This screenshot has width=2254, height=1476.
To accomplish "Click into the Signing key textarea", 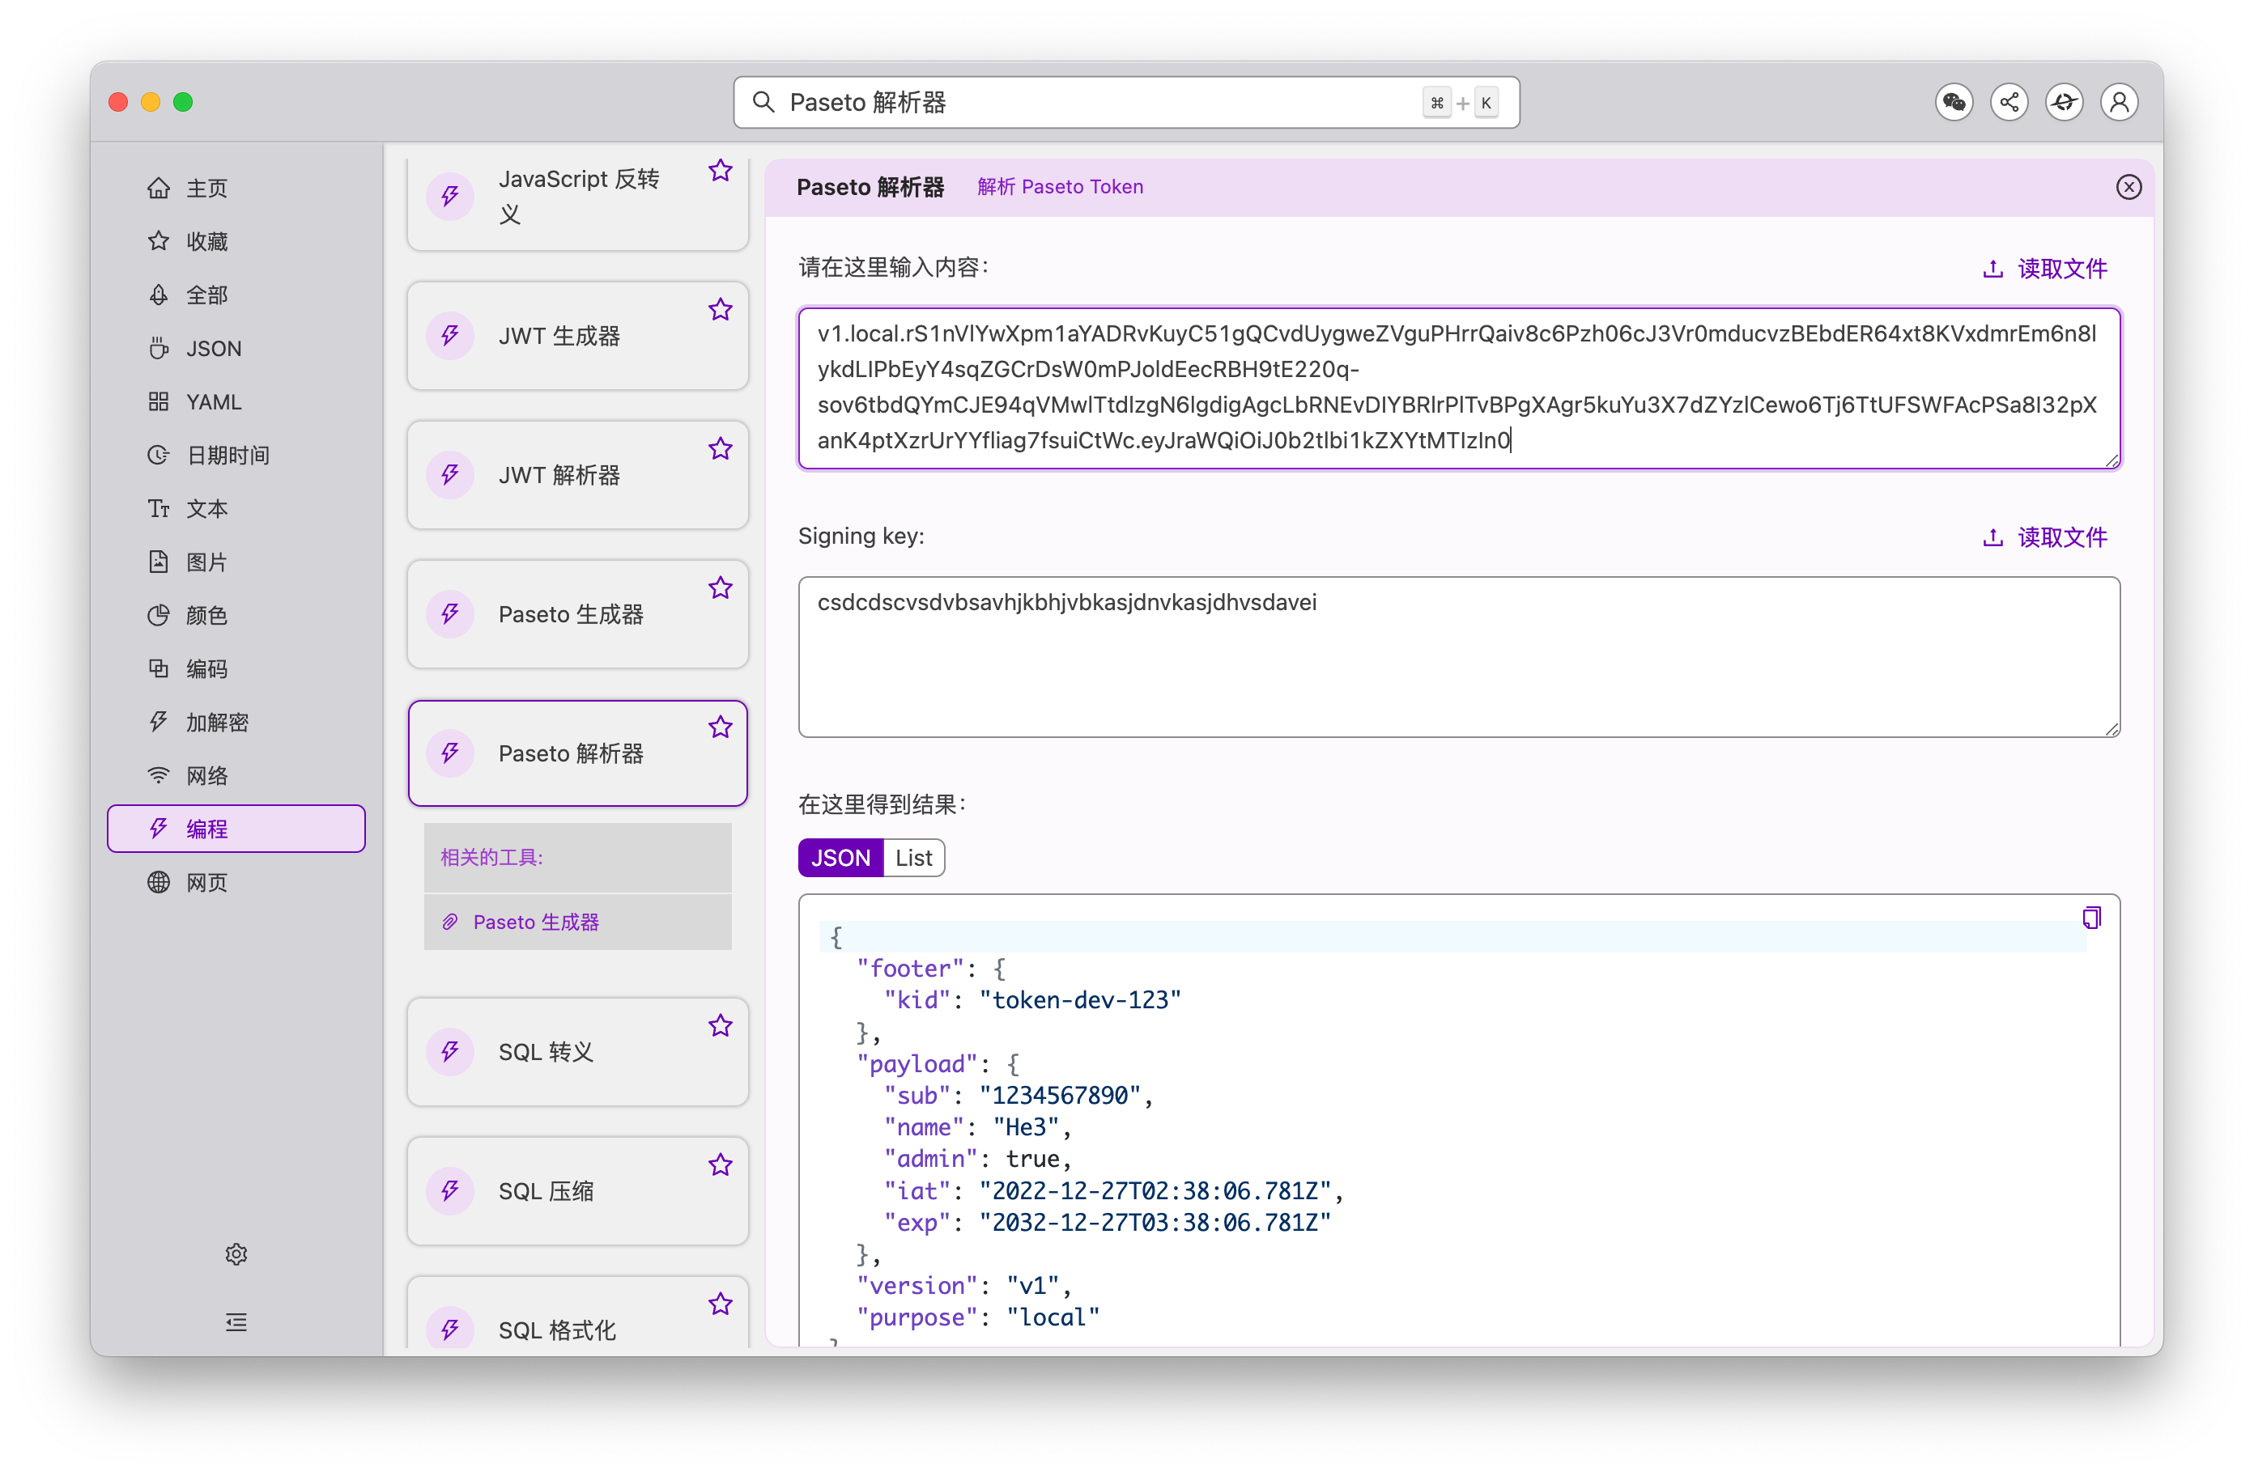I will pyautogui.click(x=1458, y=657).
